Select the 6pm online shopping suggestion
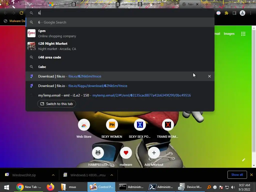 tap(120, 33)
